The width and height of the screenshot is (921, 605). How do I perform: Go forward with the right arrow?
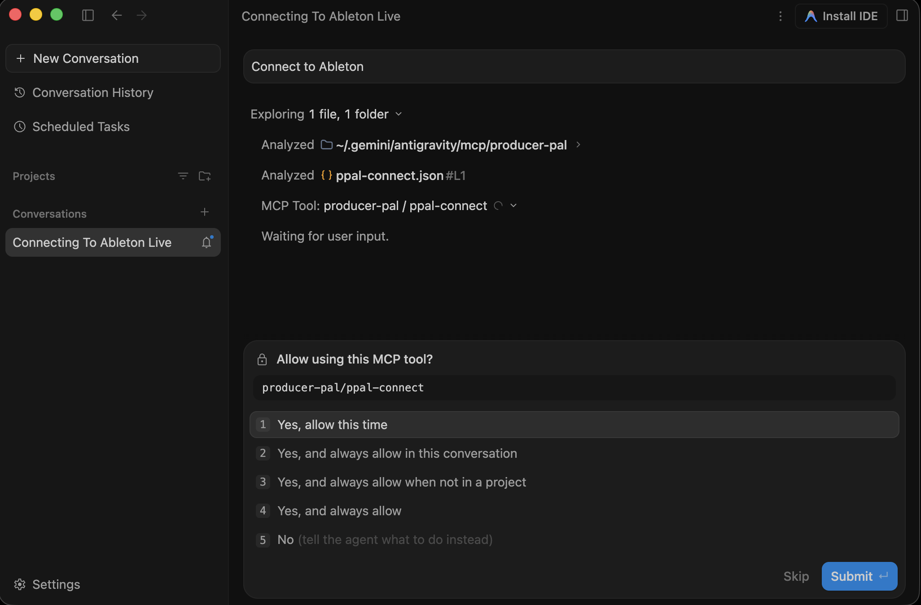click(142, 16)
